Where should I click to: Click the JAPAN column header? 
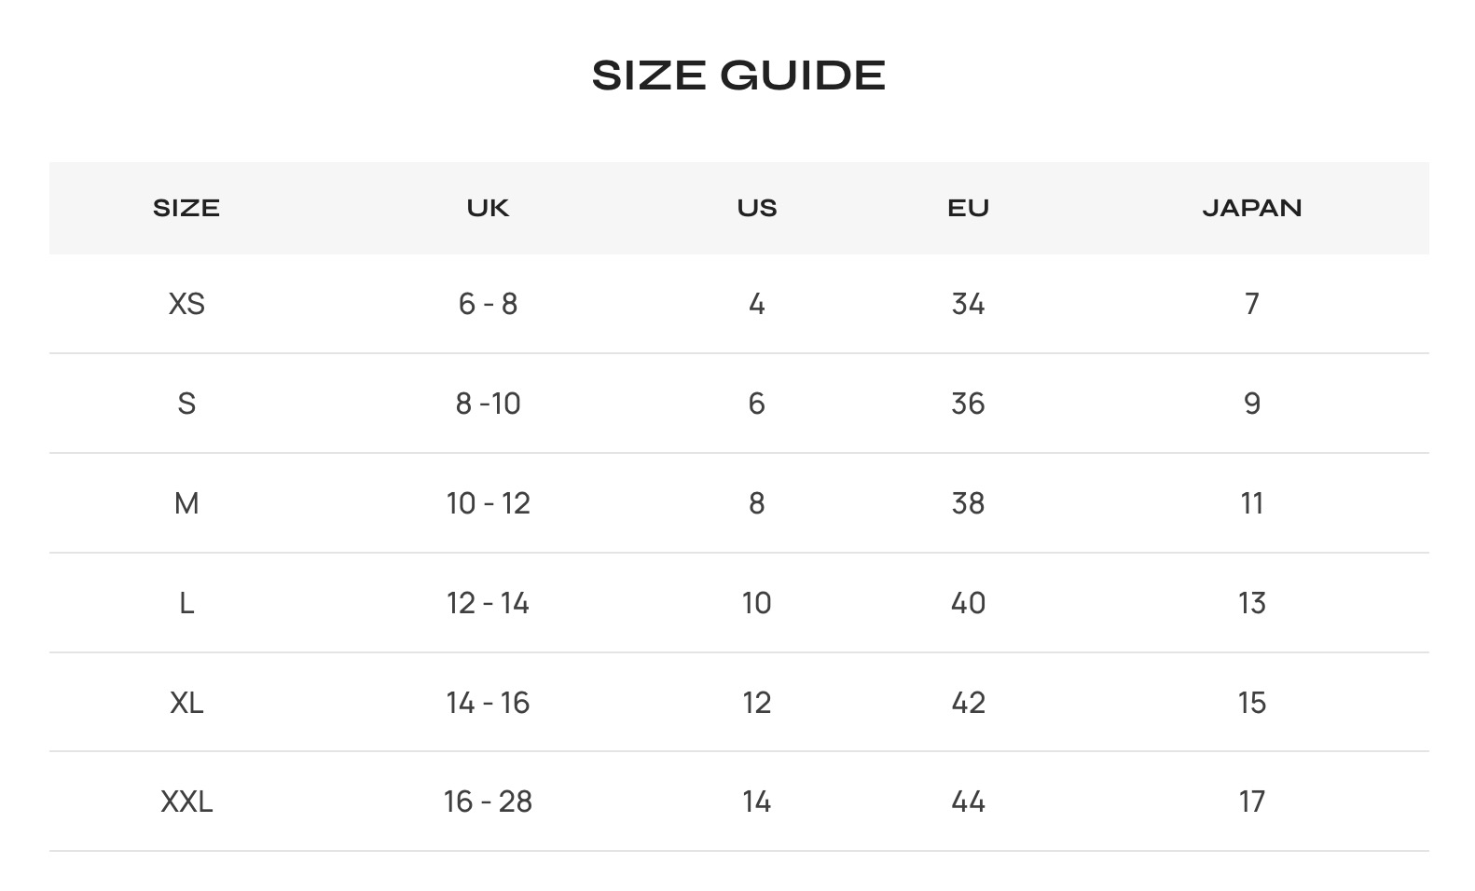(1251, 208)
